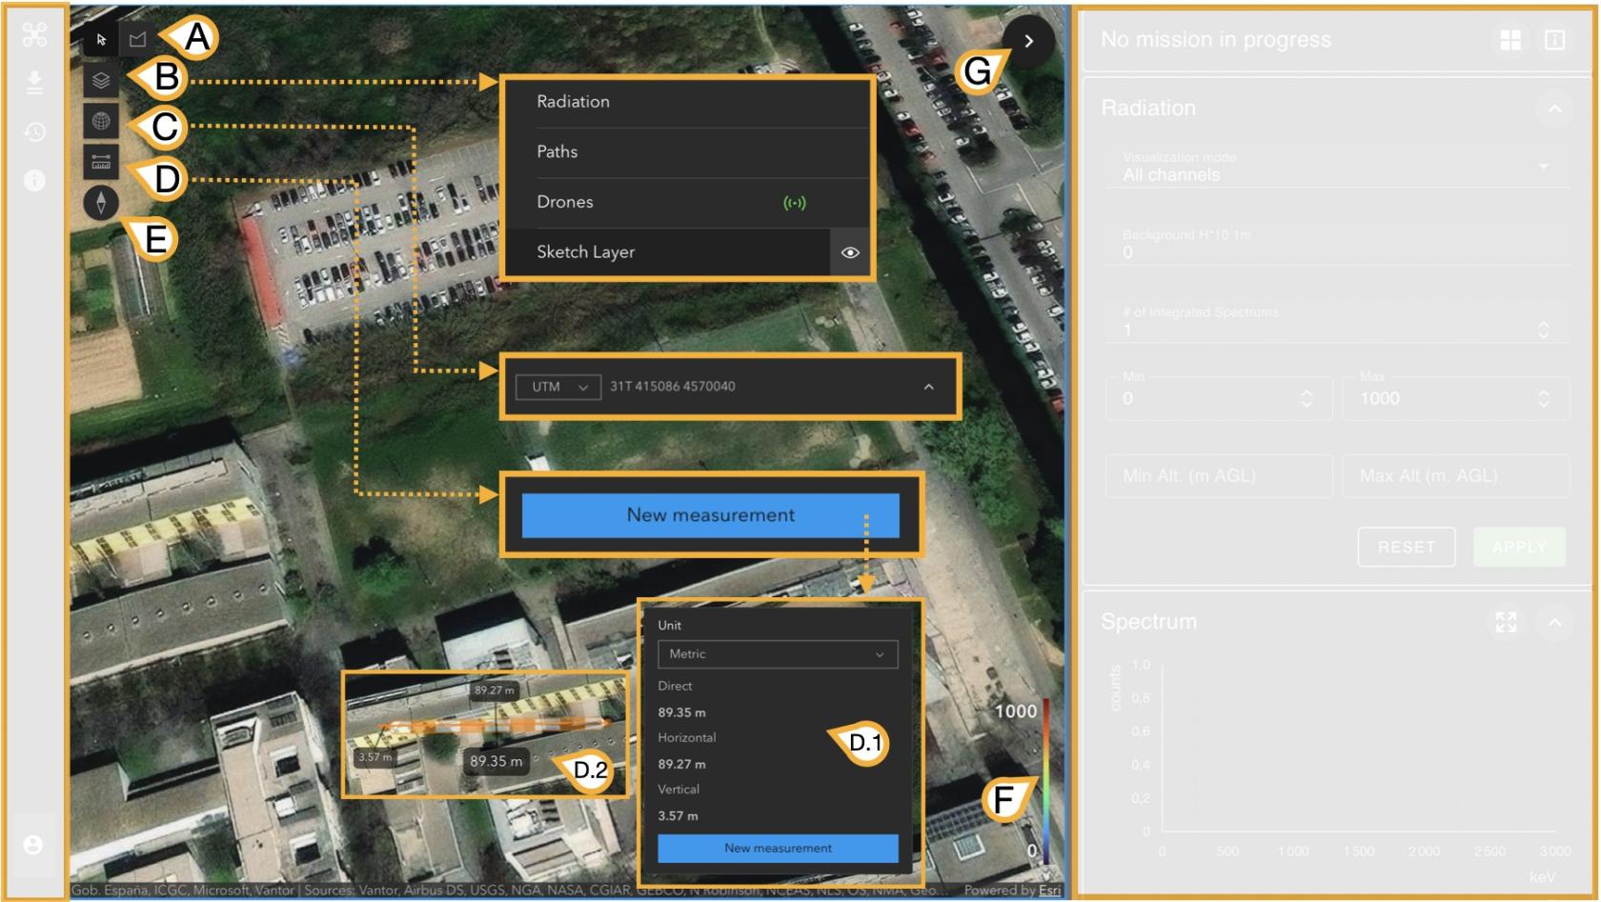
Task: Toggle Sketch Layer visibility eye
Action: point(850,252)
